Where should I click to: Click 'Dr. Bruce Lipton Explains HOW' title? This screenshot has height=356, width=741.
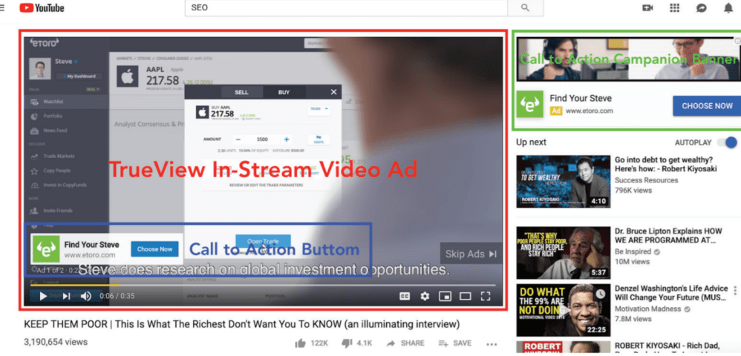pyautogui.click(x=669, y=236)
